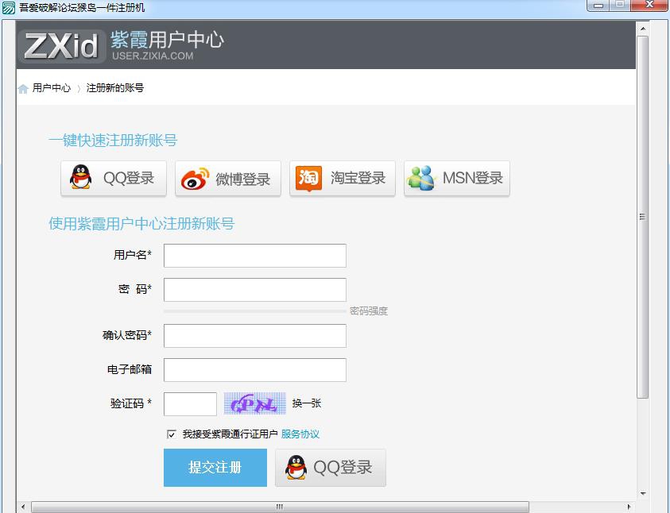Sign in with top QQ登录 button
The image size is (670, 513).
[x=114, y=179]
